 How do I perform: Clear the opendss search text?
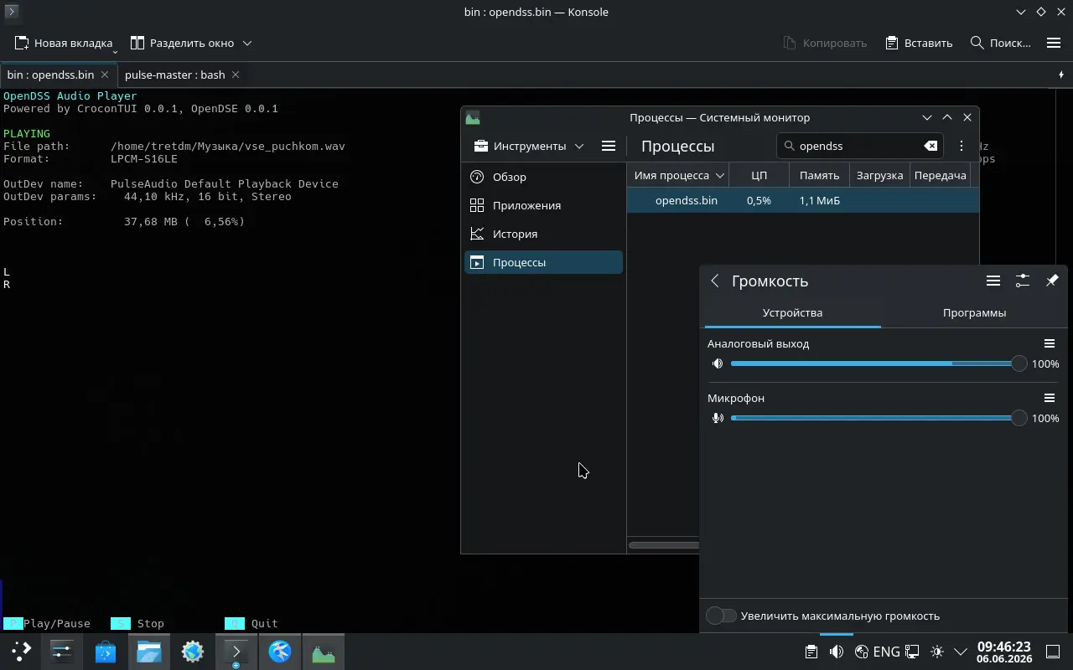coord(930,146)
